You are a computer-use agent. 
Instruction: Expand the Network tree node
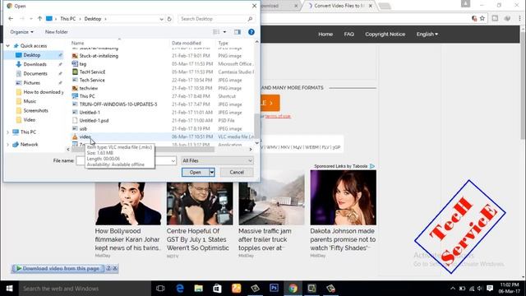click(x=7, y=145)
